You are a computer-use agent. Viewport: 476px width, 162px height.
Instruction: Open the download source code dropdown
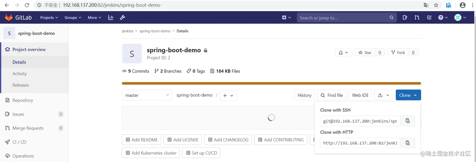point(384,95)
